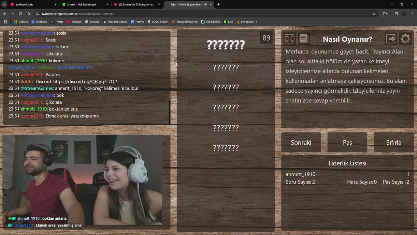Open the kick bildirim bookmark
The image size is (417, 235).
pyautogui.click(x=210, y=22)
